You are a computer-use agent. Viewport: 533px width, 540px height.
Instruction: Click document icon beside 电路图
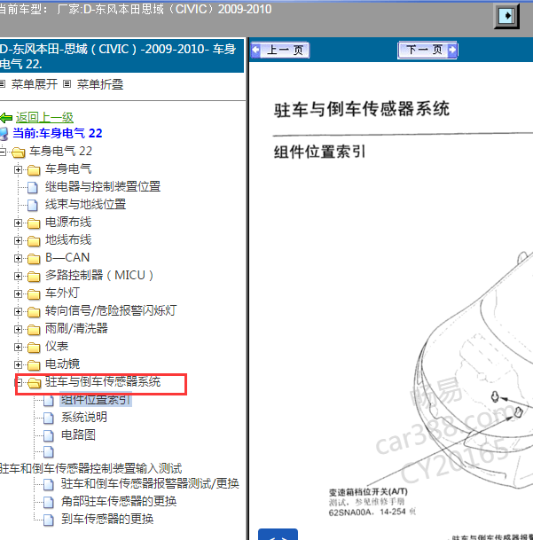click(x=49, y=436)
